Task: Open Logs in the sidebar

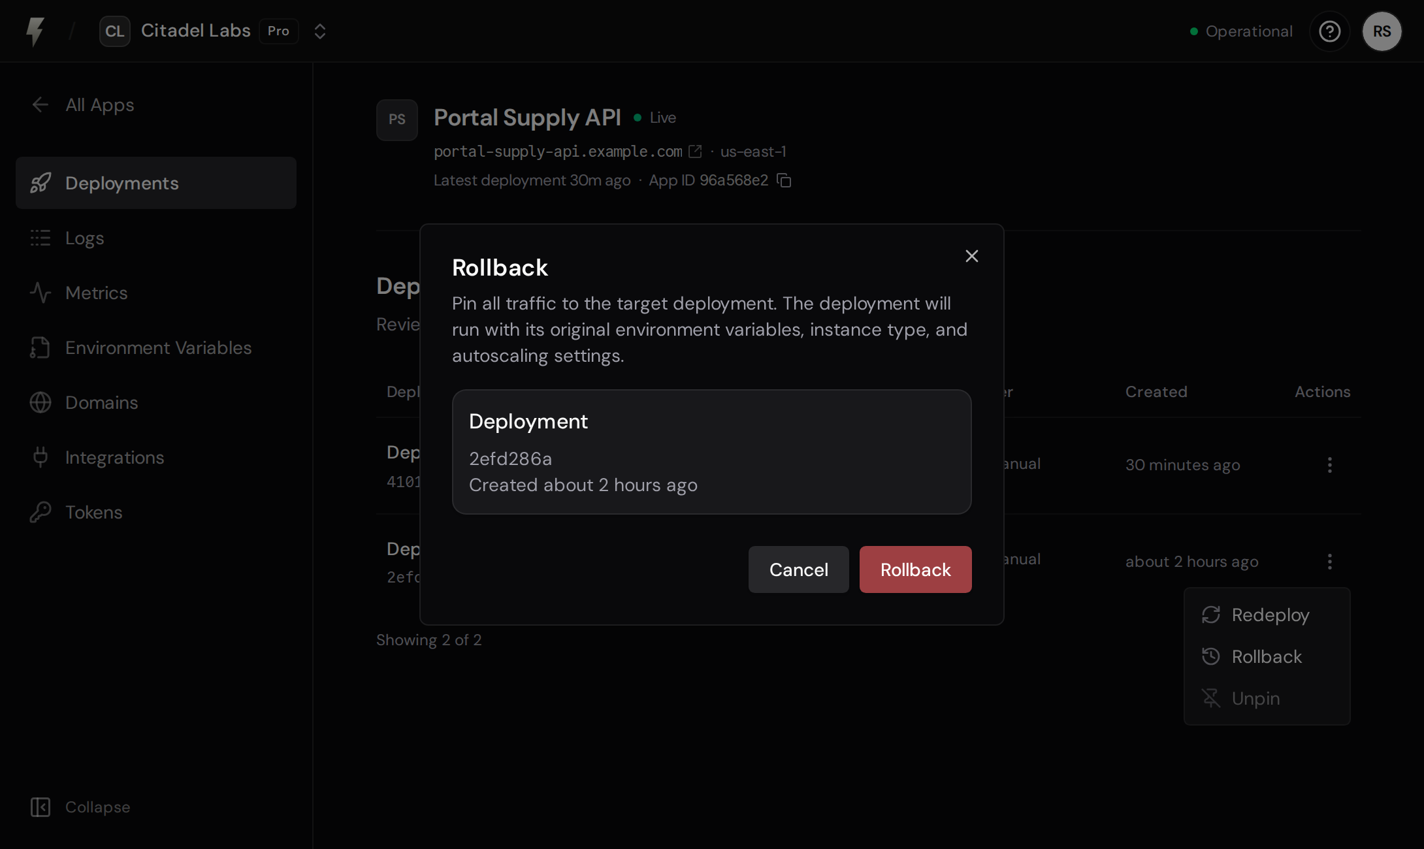Action: click(x=156, y=238)
